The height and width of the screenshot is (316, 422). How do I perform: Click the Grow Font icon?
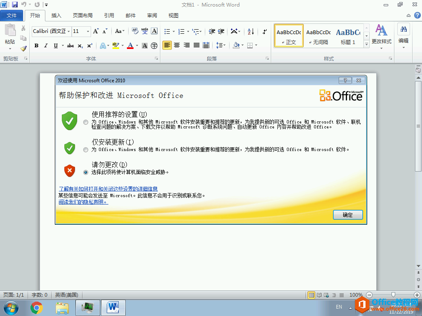pos(96,31)
